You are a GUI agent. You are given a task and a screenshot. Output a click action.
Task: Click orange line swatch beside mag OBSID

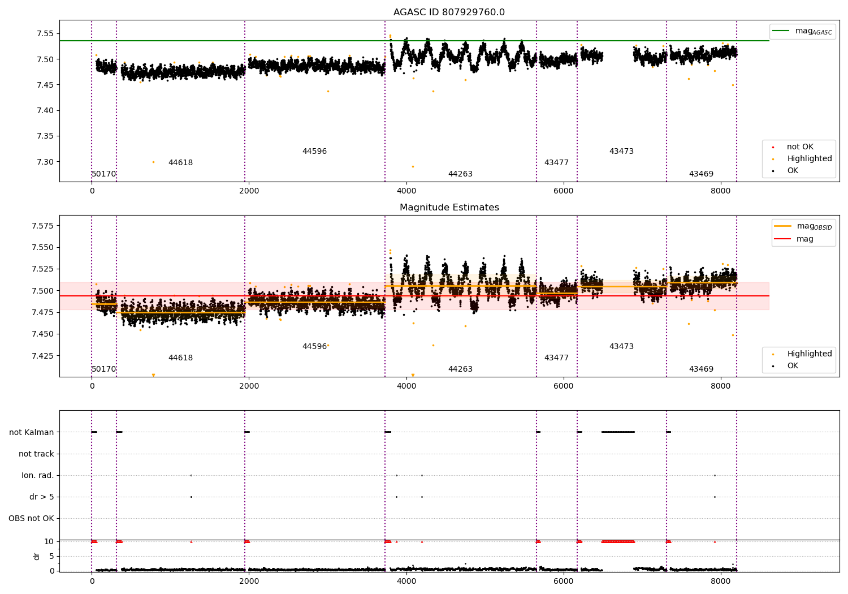pyautogui.click(x=782, y=226)
